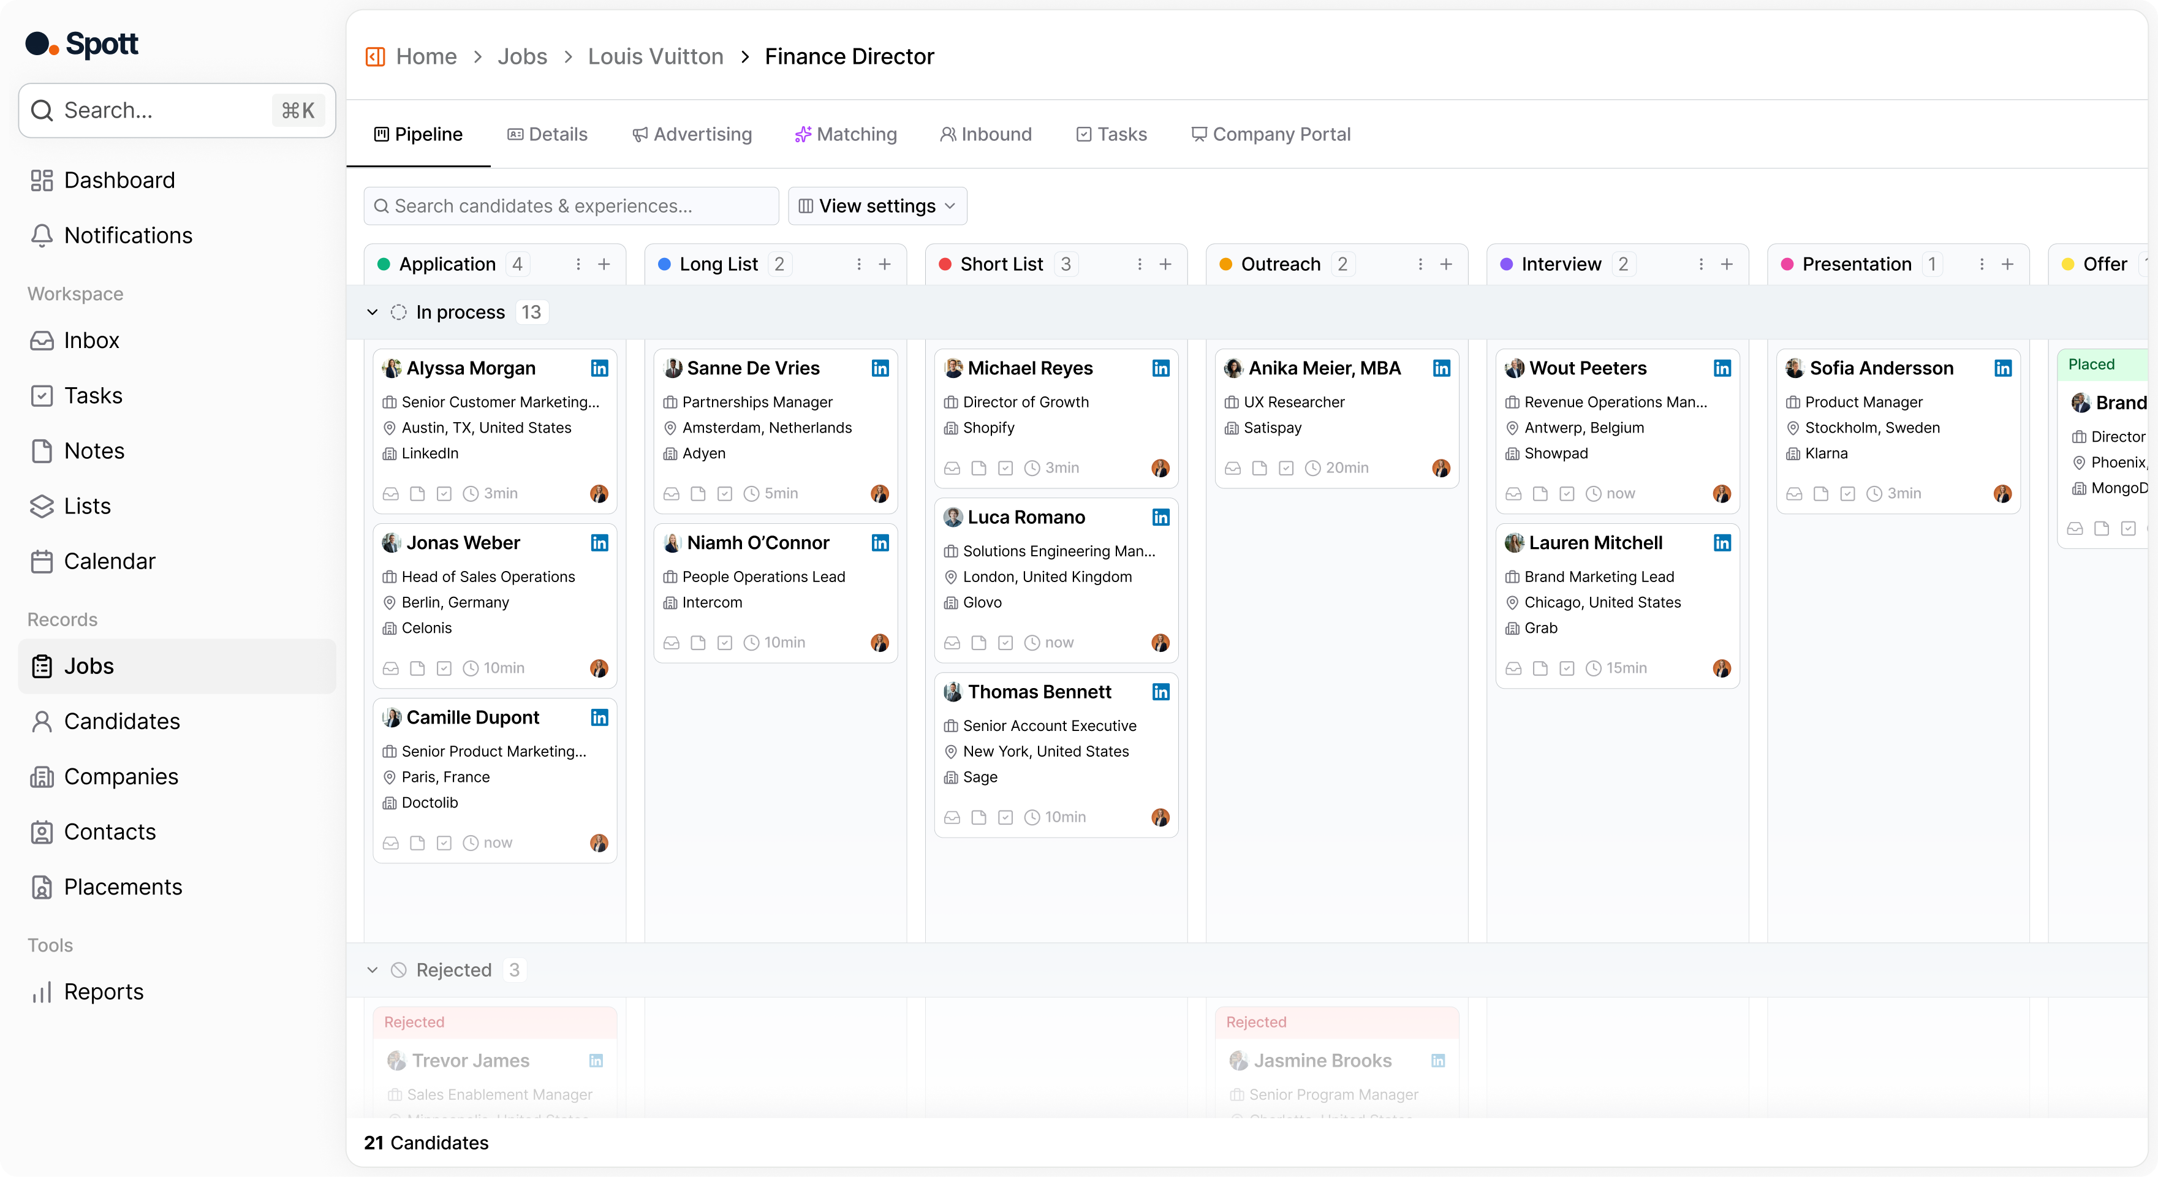Screen dimensions: 2158x1177
Task: Click the pink Presentation stage color dot
Action: pos(1787,265)
